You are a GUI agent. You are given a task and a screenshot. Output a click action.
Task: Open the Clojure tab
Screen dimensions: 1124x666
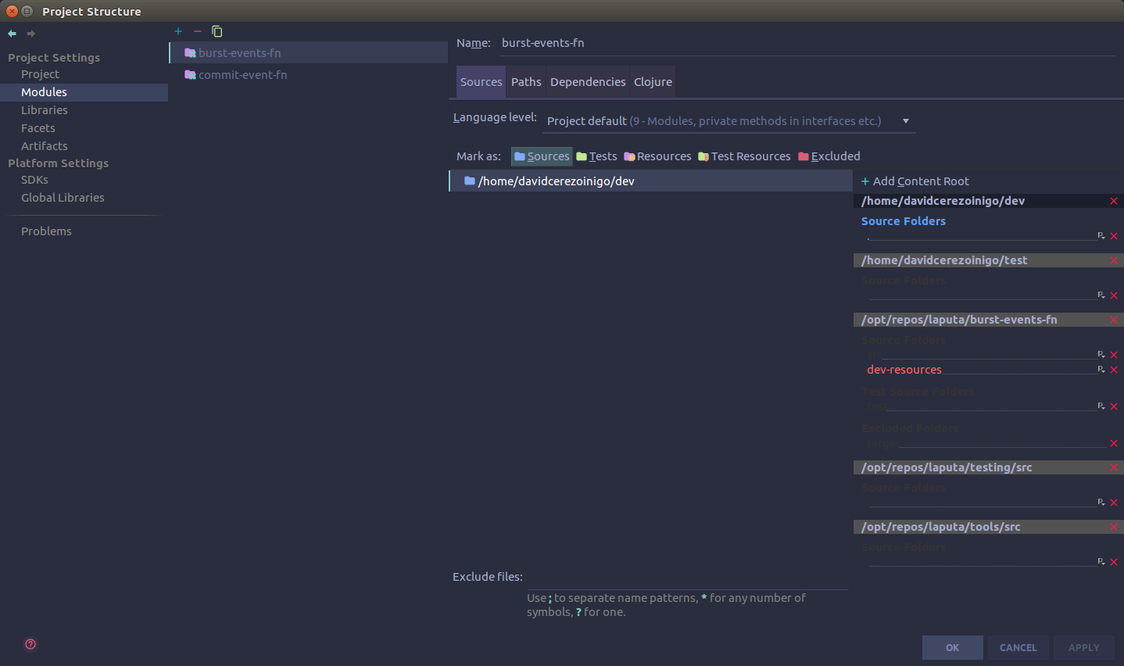click(652, 81)
